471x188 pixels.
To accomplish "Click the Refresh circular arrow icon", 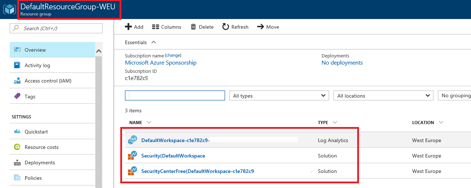I will (226, 27).
